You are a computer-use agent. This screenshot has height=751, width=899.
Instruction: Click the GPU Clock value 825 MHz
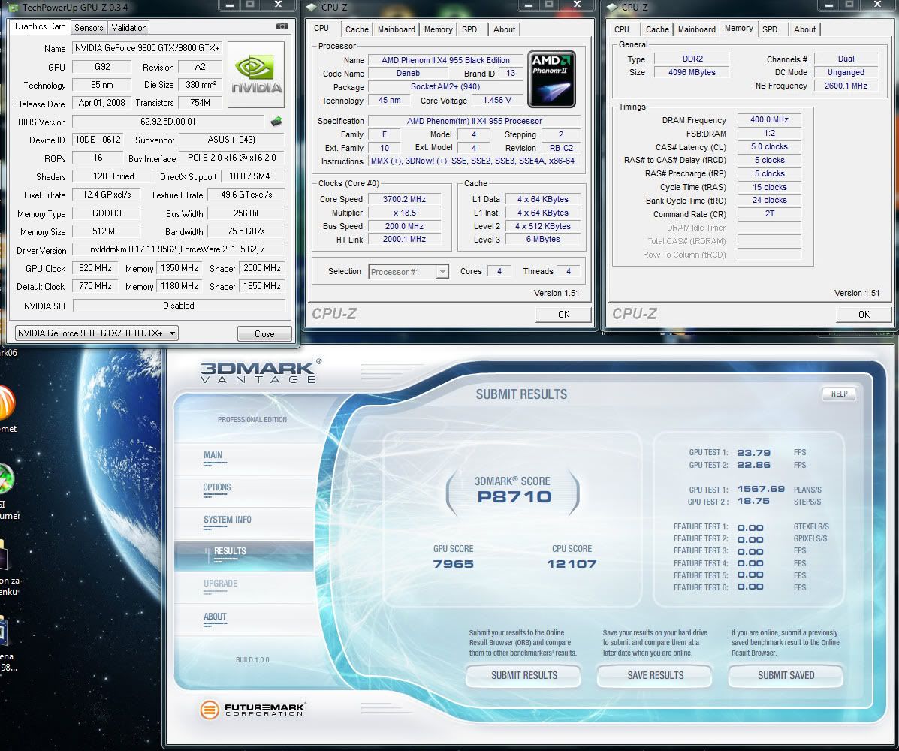point(95,268)
